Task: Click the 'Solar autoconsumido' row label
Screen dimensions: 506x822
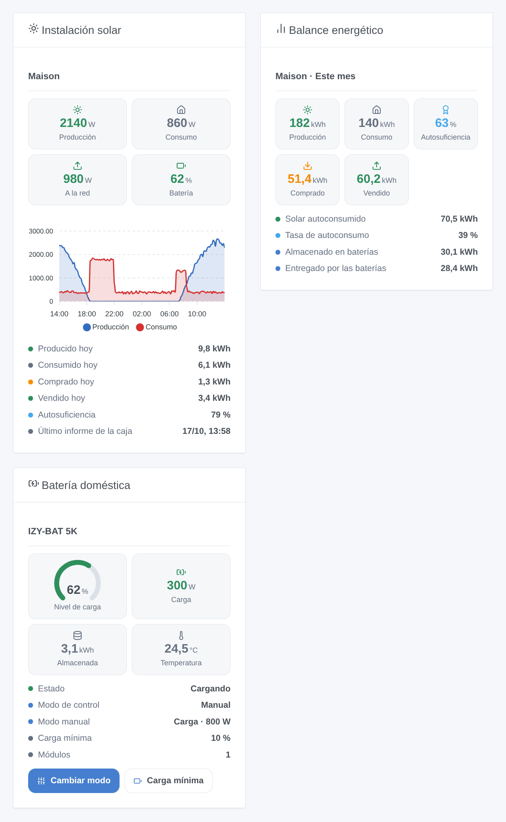Action: point(325,219)
